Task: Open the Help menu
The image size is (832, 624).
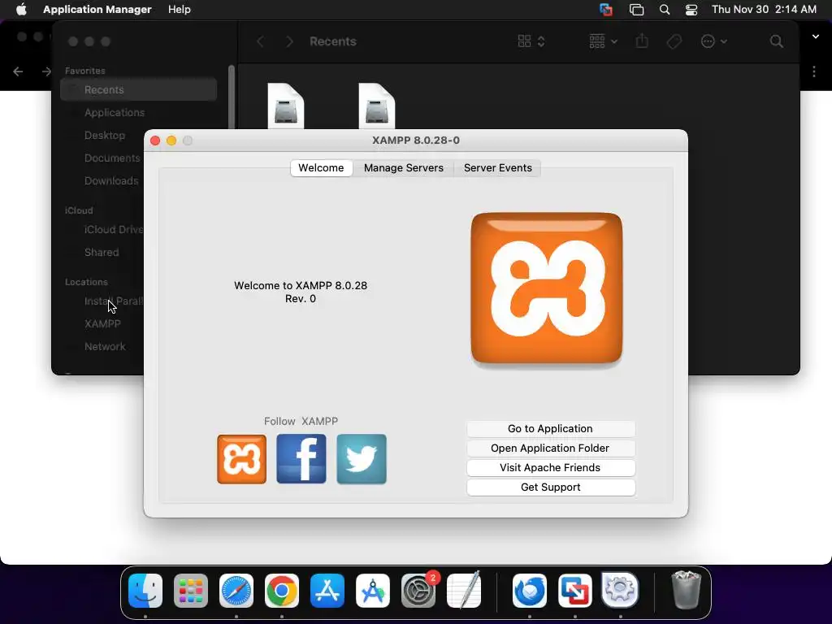Action: (180, 10)
